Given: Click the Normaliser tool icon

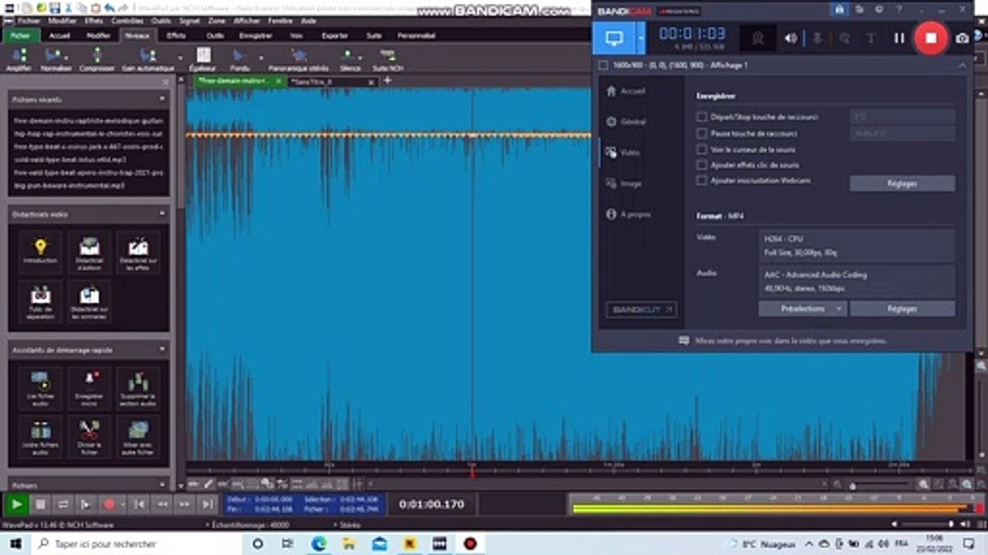Looking at the screenshot, I should click(x=53, y=55).
